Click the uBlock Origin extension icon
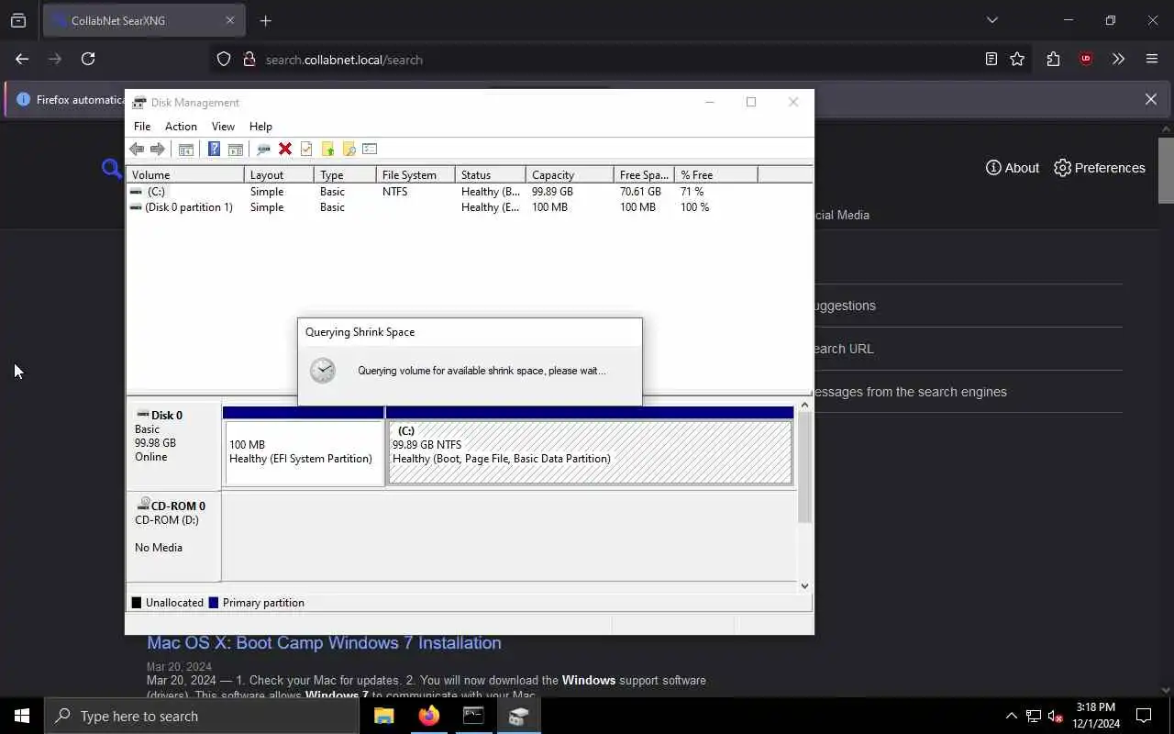Image resolution: width=1174 pixels, height=734 pixels. pyautogui.click(x=1086, y=59)
